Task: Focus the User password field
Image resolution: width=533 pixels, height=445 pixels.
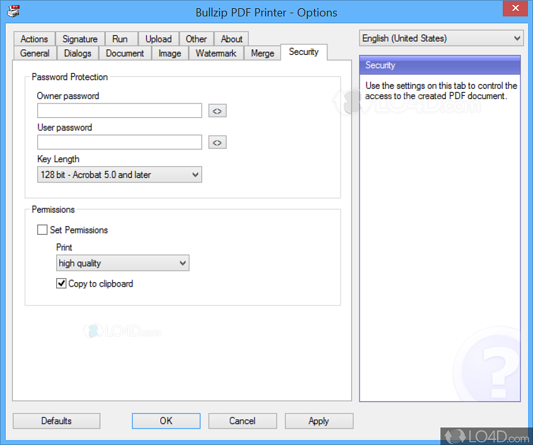Action: click(119, 142)
